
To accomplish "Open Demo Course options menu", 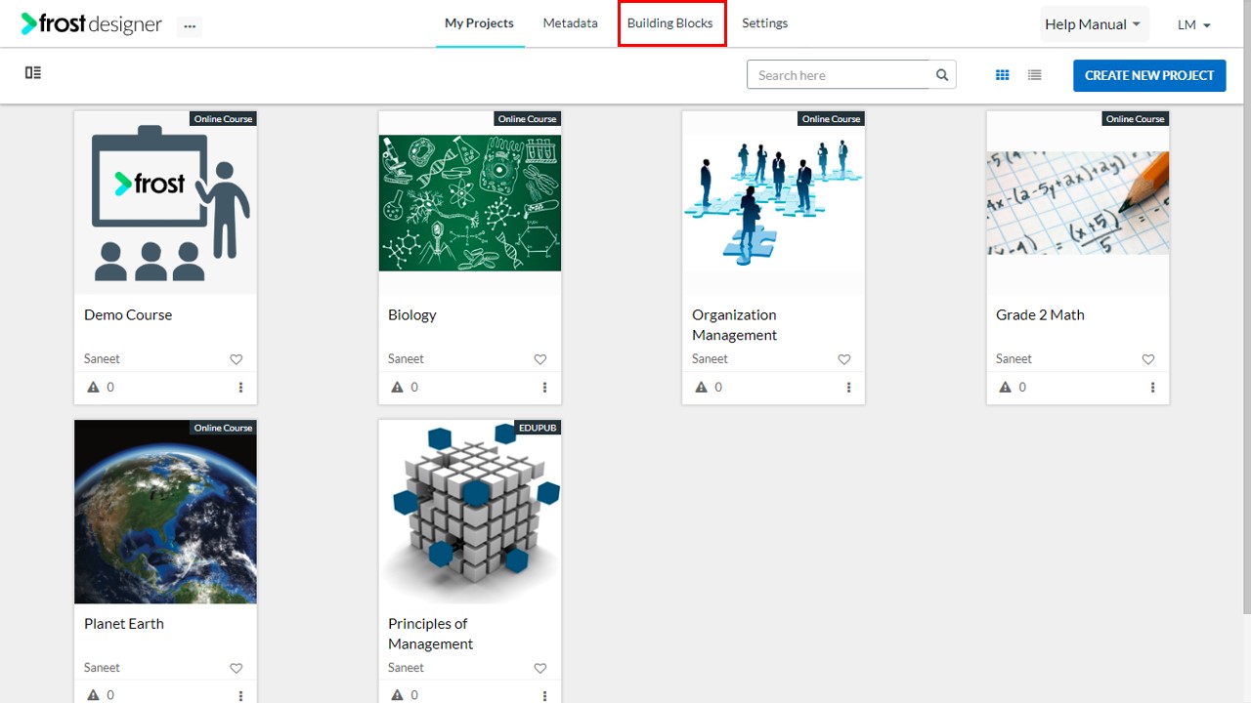I will point(241,388).
